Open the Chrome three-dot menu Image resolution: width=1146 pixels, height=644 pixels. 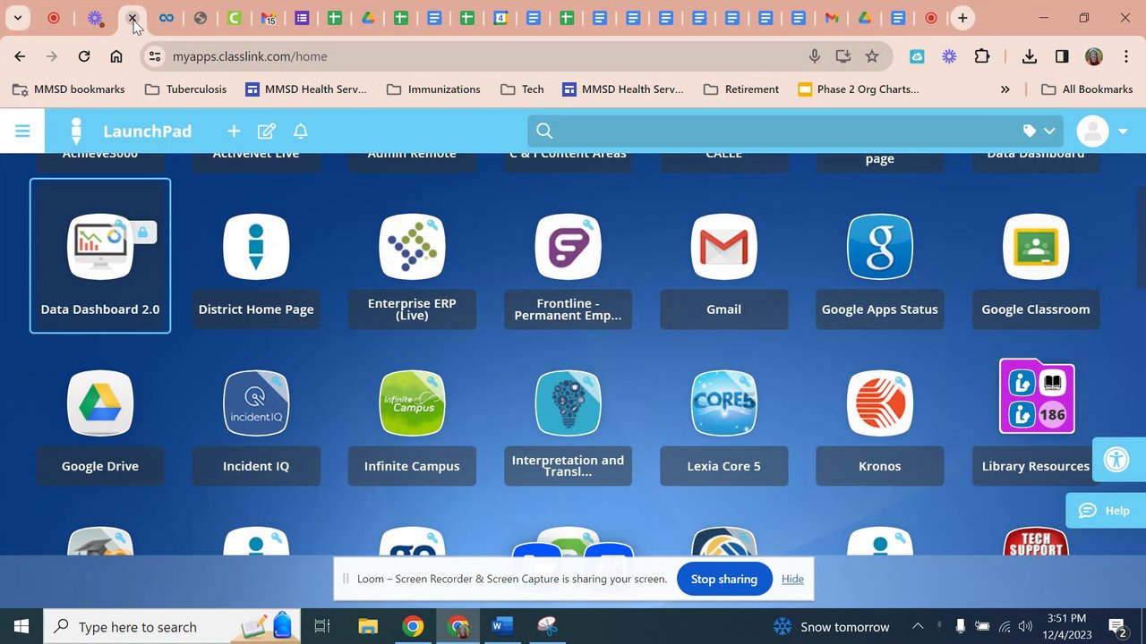(x=1126, y=56)
